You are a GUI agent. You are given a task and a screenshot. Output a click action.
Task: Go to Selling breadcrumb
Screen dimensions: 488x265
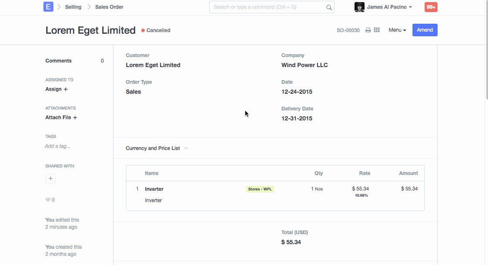tap(73, 7)
